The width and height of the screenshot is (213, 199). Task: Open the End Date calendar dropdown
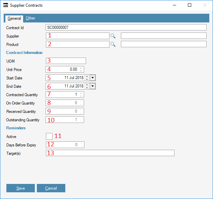pos(93,86)
